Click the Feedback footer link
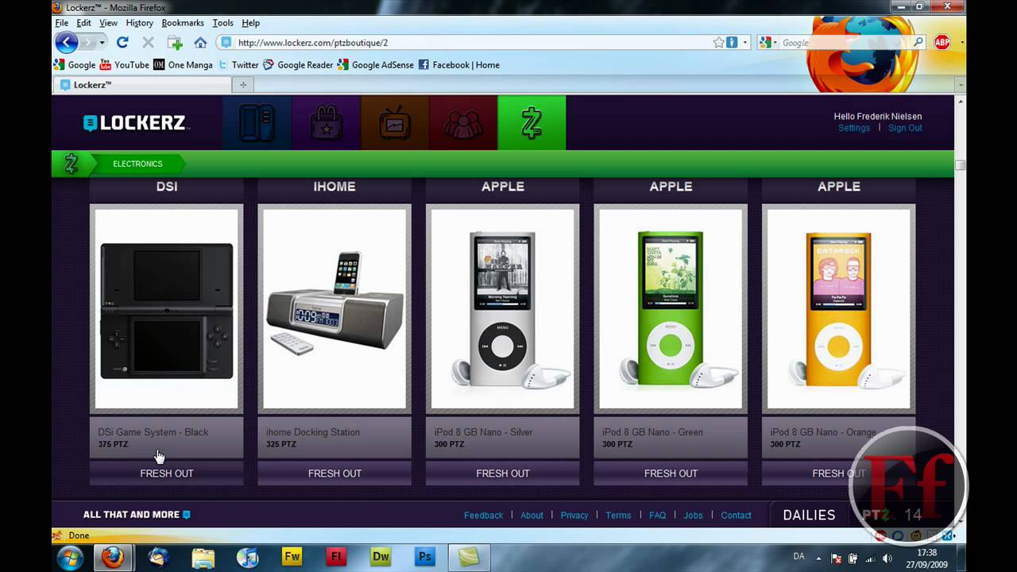Viewport: 1017px width, 572px height. 483,516
